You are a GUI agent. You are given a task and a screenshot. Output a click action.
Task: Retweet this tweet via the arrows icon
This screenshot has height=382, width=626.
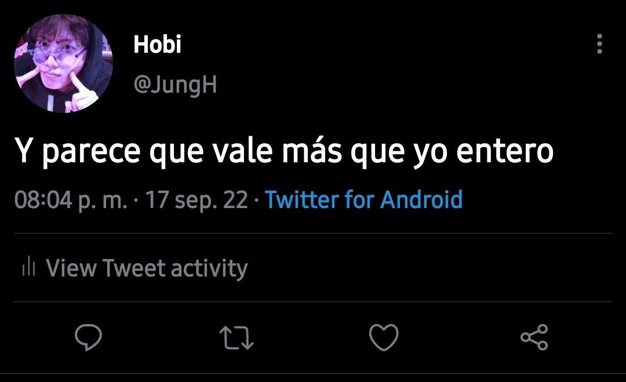236,338
